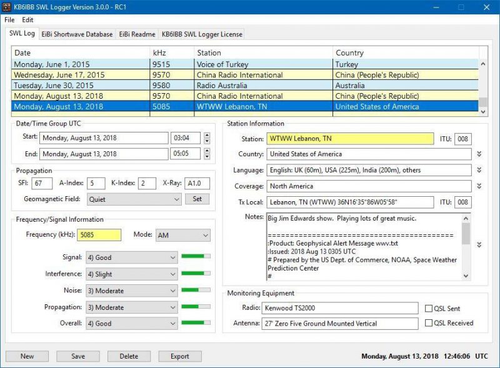500x368 pixels.
Task: Open the Geomagnetic Field dropdown
Action: (x=134, y=199)
